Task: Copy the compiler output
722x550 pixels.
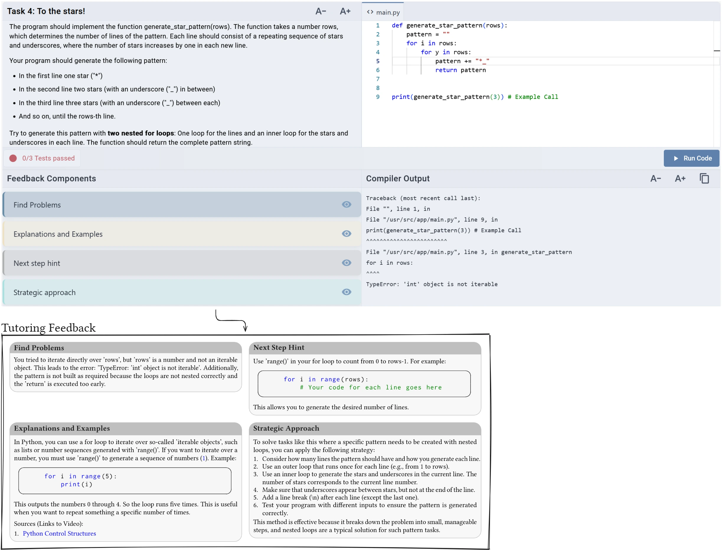Action: coord(704,179)
